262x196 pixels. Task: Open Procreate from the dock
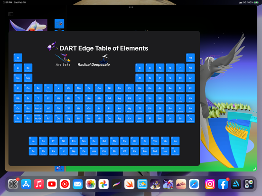(116, 184)
